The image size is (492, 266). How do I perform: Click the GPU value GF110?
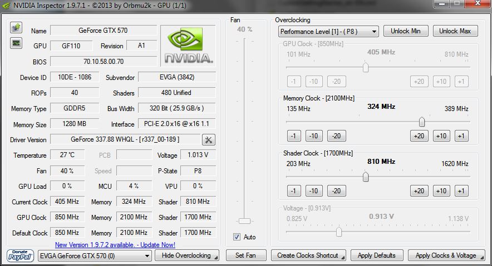pyautogui.click(x=71, y=46)
